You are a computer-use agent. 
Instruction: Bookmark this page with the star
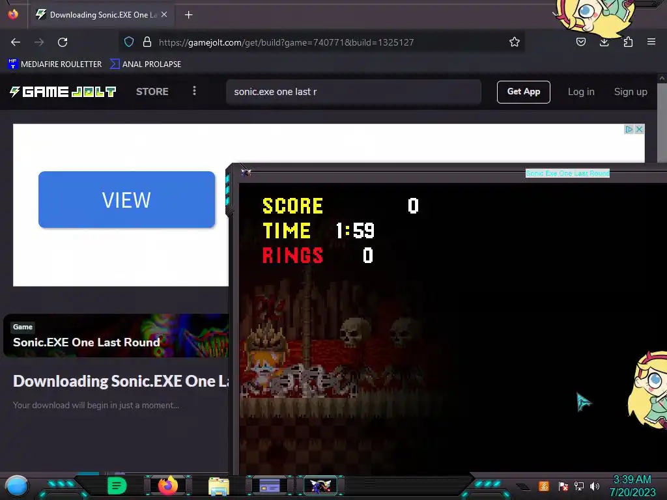(515, 42)
